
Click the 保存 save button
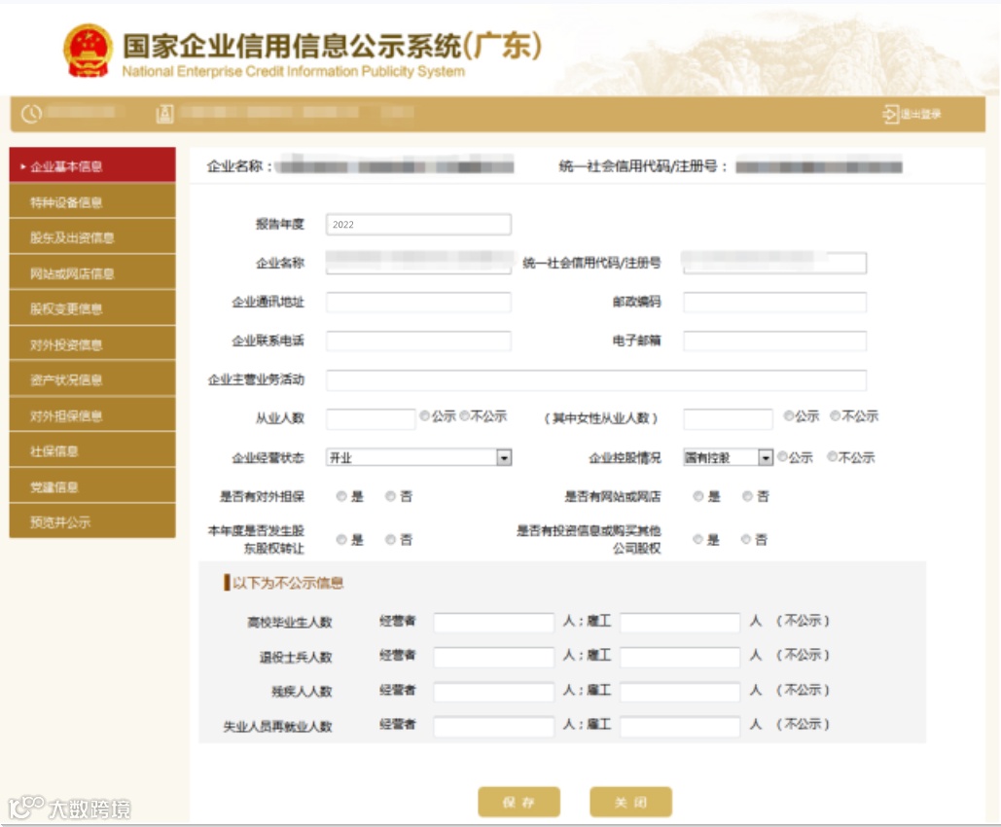[519, 802]
